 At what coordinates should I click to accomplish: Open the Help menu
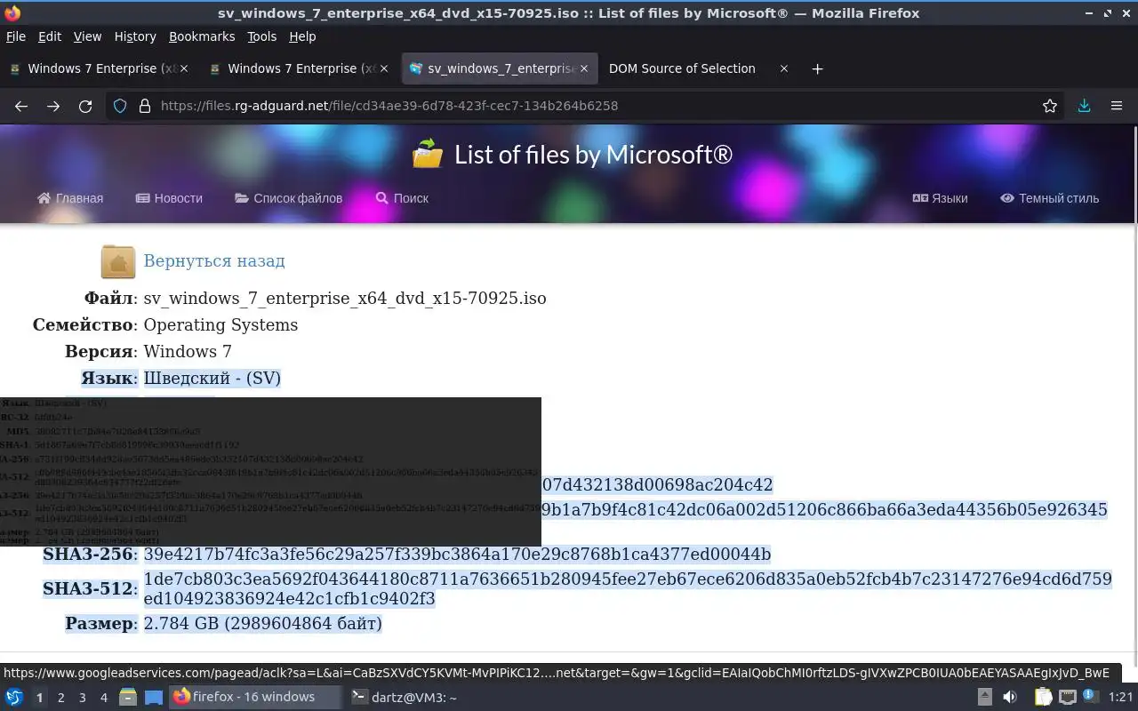click(x=302, y=36)
